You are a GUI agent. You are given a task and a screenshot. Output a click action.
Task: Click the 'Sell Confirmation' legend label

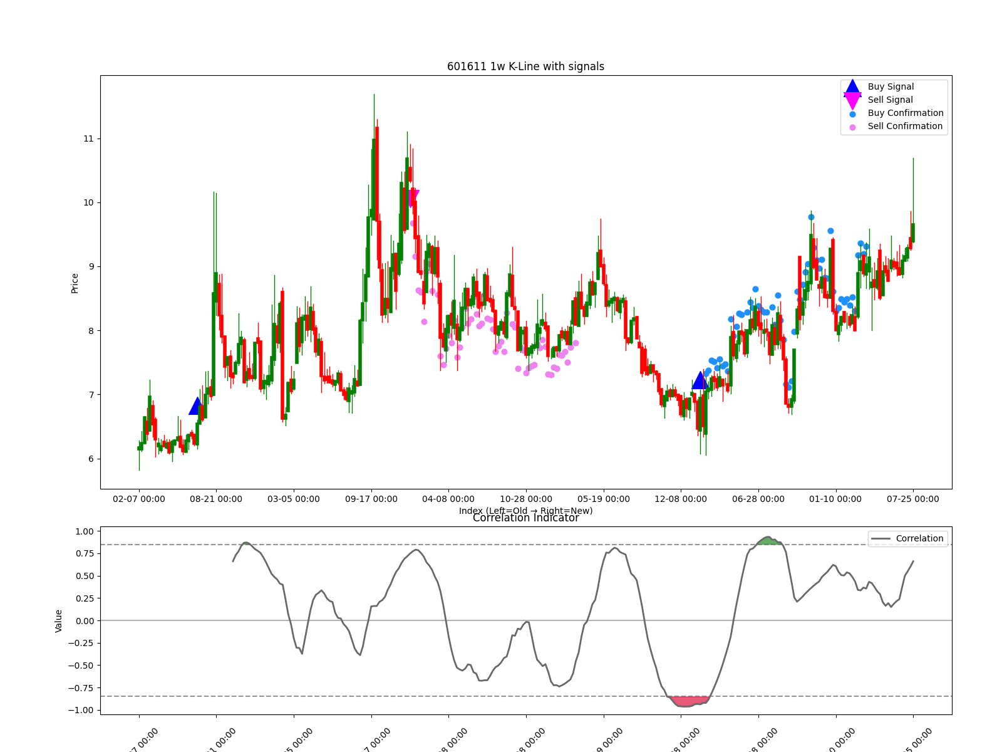click(905, 126)
